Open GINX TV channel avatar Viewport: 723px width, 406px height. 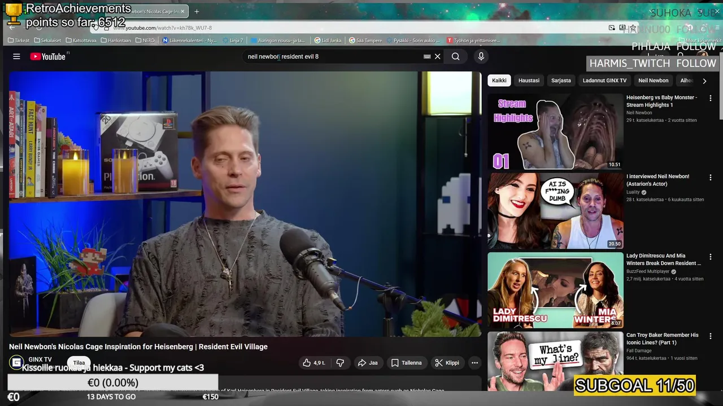(x=16, y=363)
